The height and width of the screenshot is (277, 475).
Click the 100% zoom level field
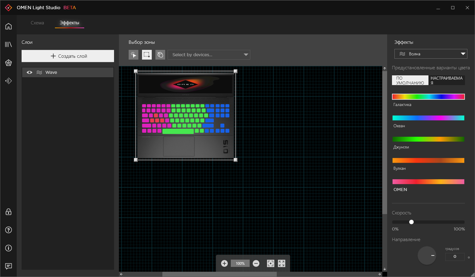pyautogui.click(x=240, y=264)
